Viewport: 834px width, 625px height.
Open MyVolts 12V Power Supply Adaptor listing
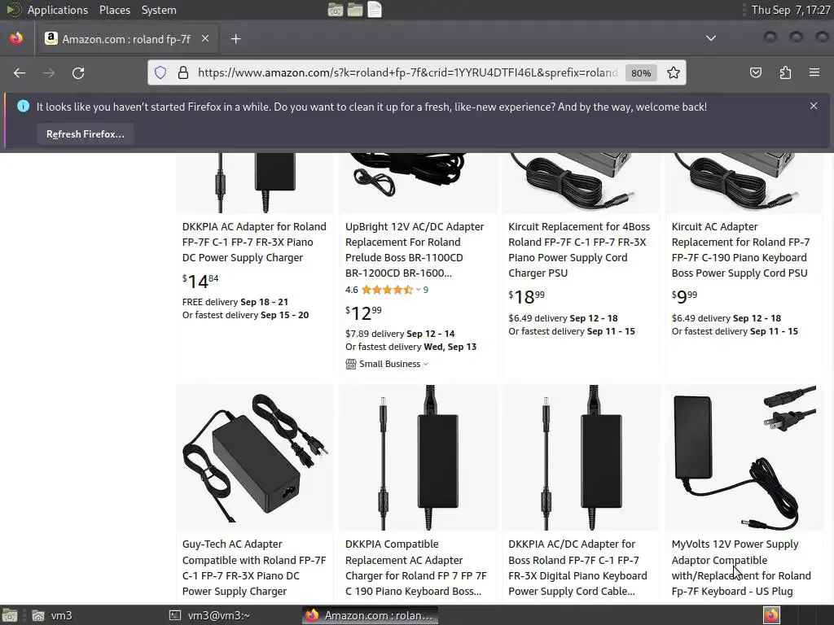(x=741, y=567)
